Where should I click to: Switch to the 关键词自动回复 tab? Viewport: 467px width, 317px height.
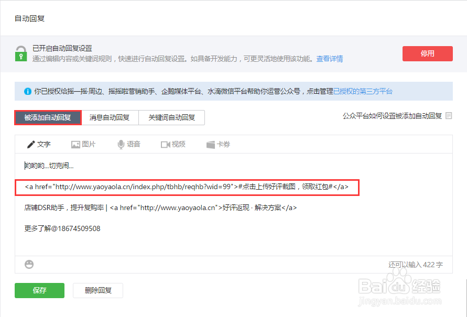pos(171,117)
